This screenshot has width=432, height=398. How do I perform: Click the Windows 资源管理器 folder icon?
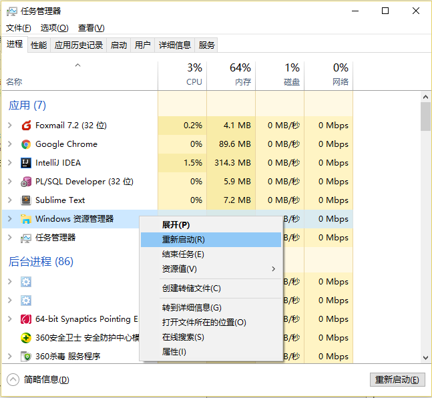click(26, 219)
